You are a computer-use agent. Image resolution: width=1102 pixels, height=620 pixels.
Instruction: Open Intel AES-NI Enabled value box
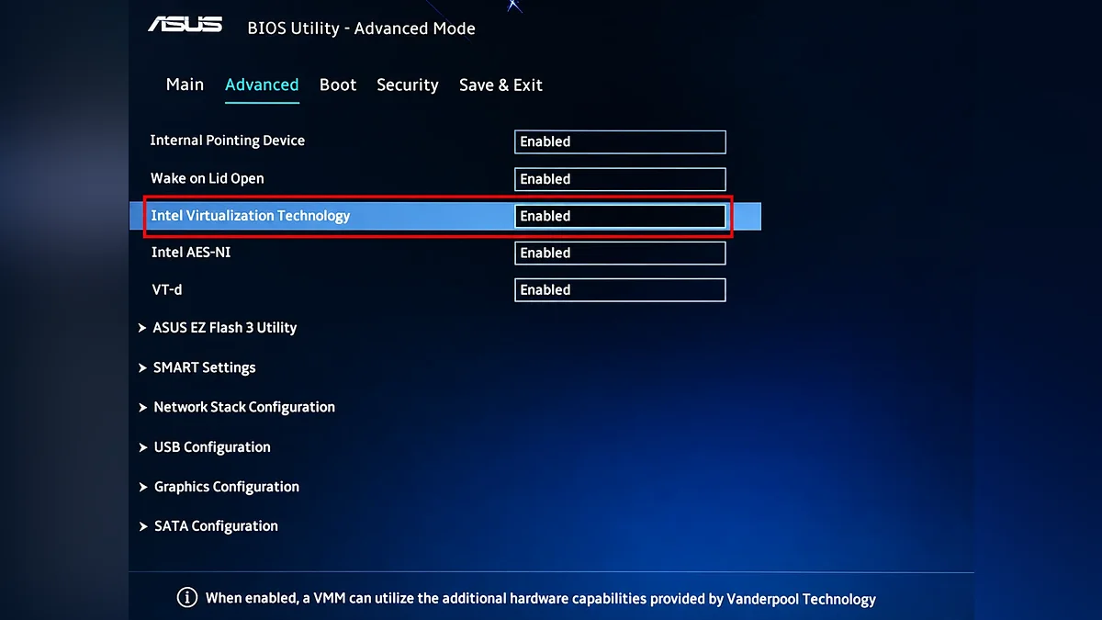620,253
